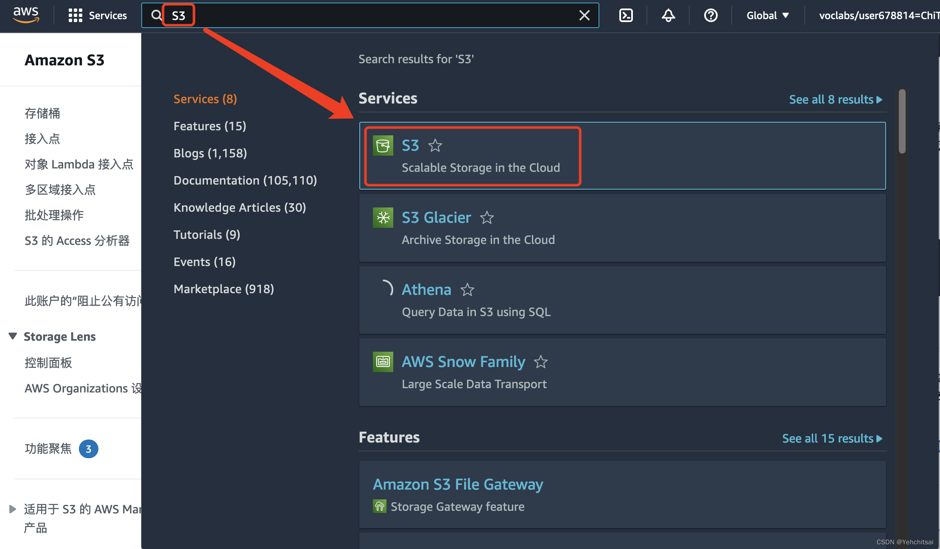
Task: Open the CloudShell terminal icon
Action: coord(626,15)
